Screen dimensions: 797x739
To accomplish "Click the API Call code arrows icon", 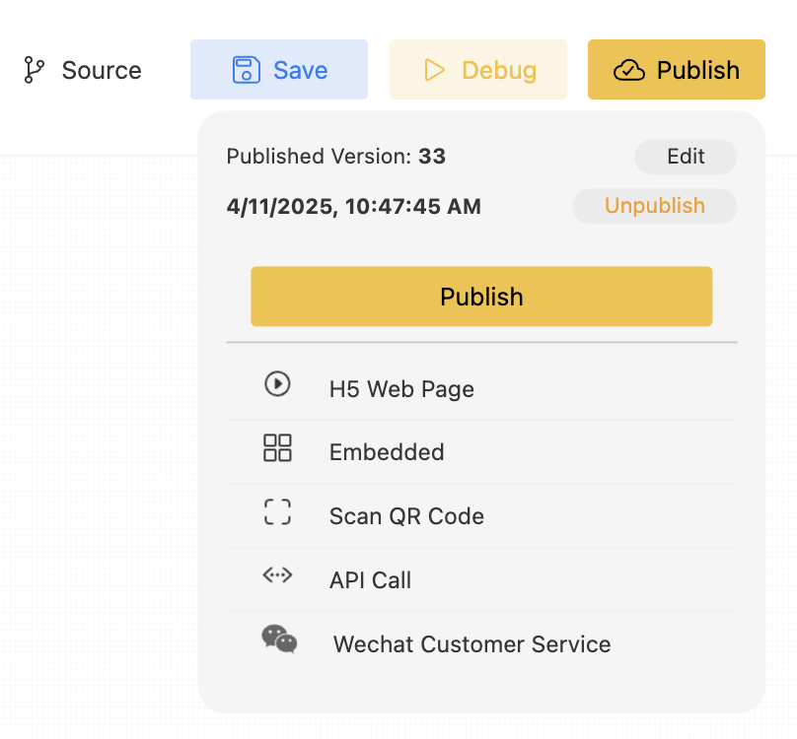I will [277, 575].
